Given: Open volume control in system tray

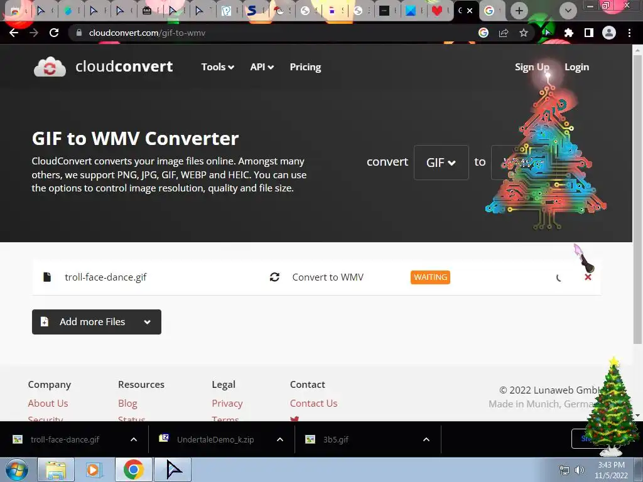Looking at the screenshot, I should coord(580,470).
